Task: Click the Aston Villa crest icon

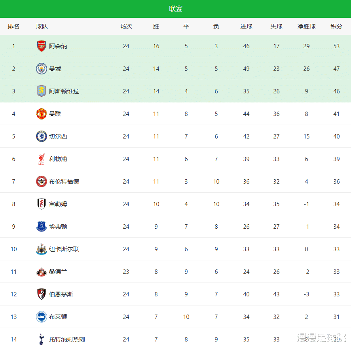Action: coord(42,91)
